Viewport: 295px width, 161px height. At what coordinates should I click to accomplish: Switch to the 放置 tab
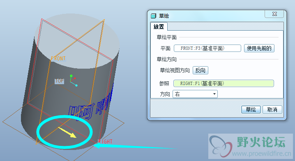coord(159,27)
